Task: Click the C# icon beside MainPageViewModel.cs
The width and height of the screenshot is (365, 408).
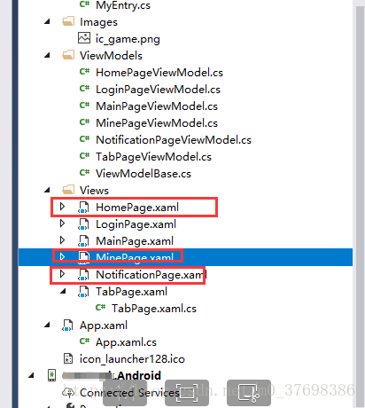Action: coord(84,105)
